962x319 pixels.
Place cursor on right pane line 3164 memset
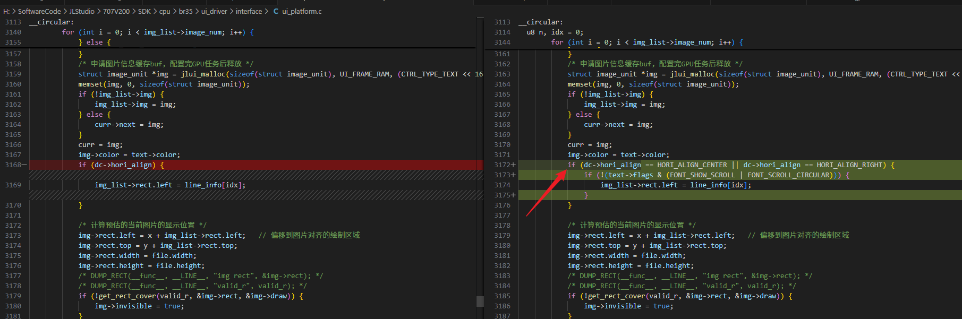tap(653, 84)
